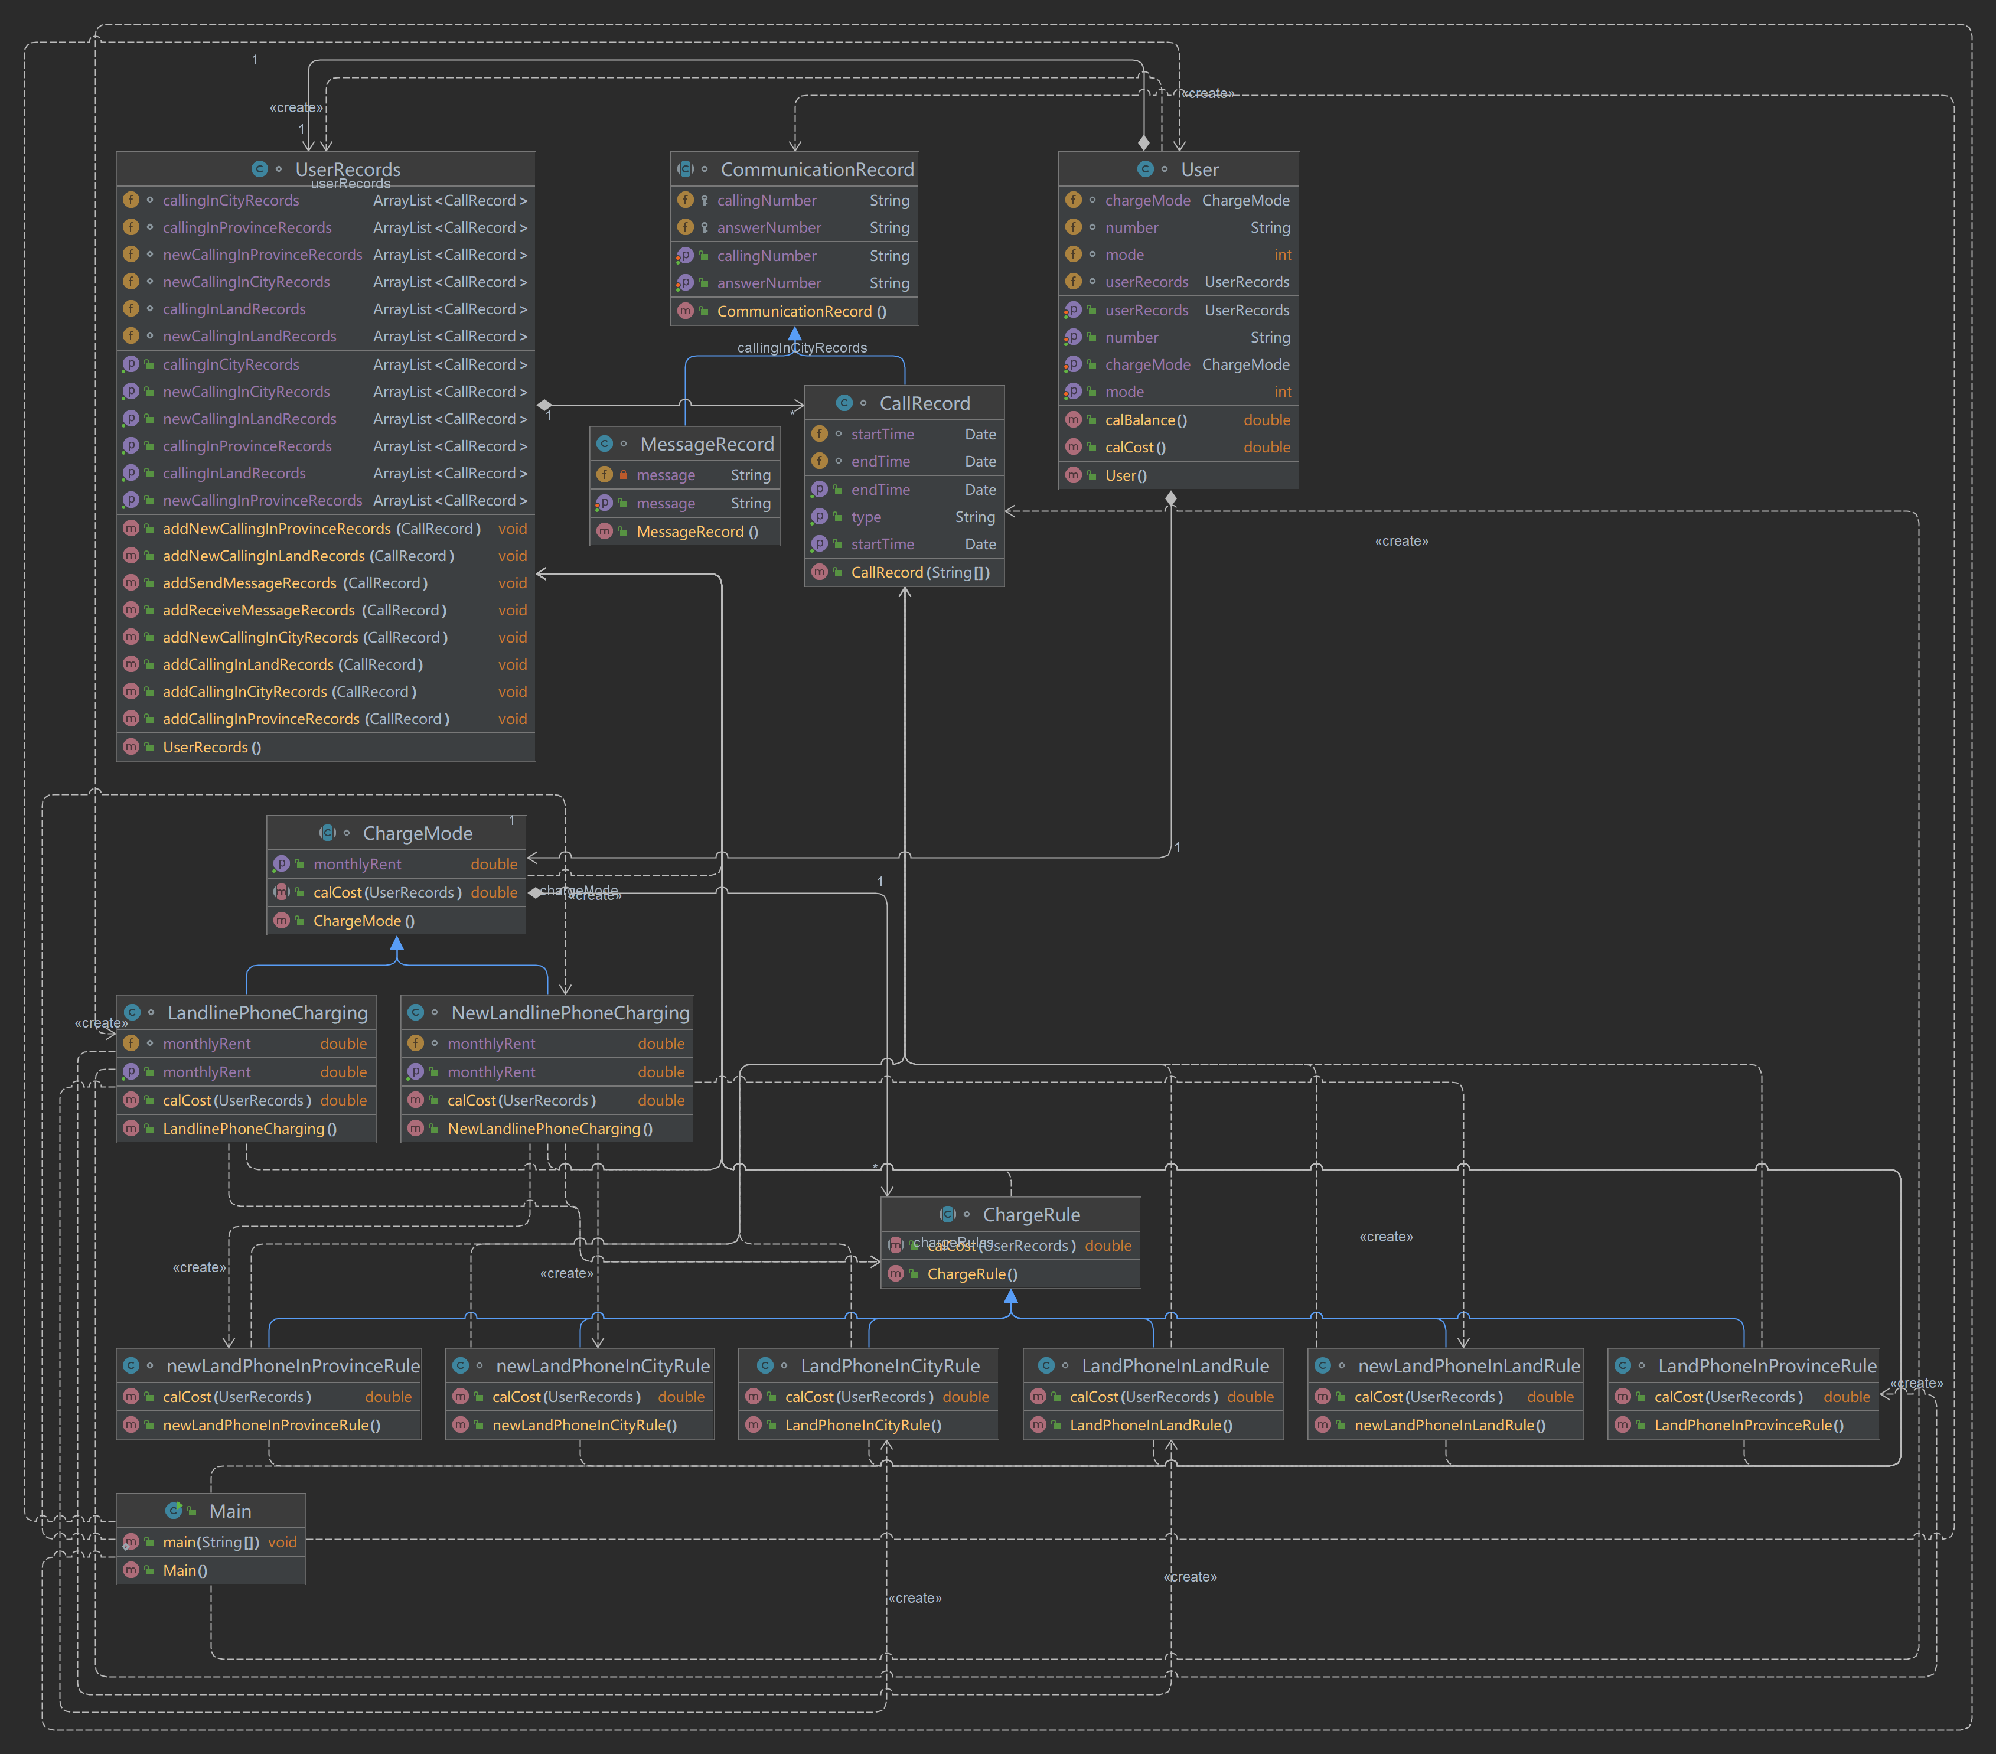1996x1754 pixels.
Task: Click the abstract class icon of CommunicationRecord
Action: point(686,169)
